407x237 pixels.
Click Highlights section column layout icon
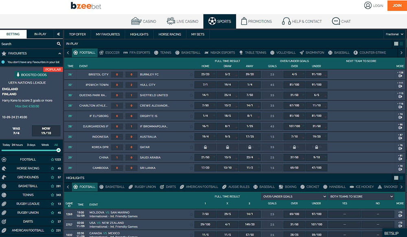click(396, 178)
